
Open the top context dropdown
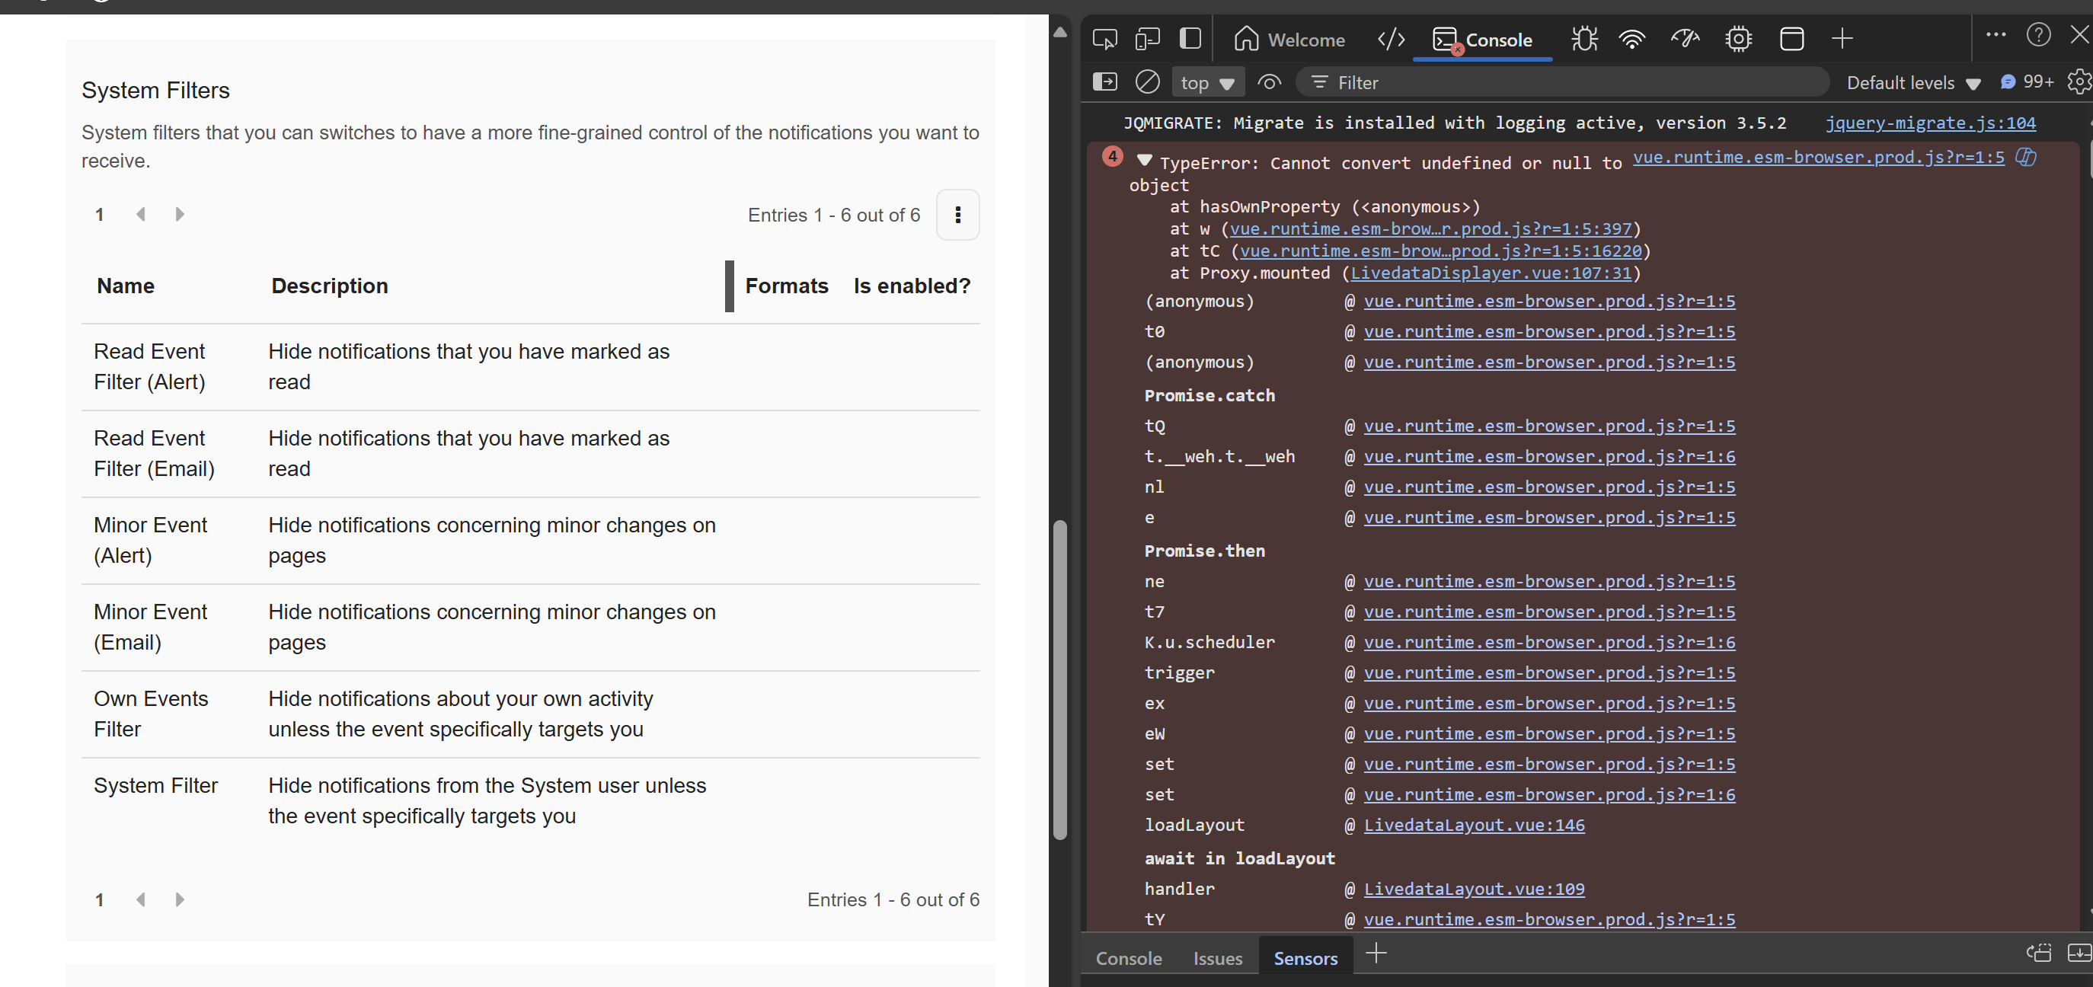pos(1207,83)
